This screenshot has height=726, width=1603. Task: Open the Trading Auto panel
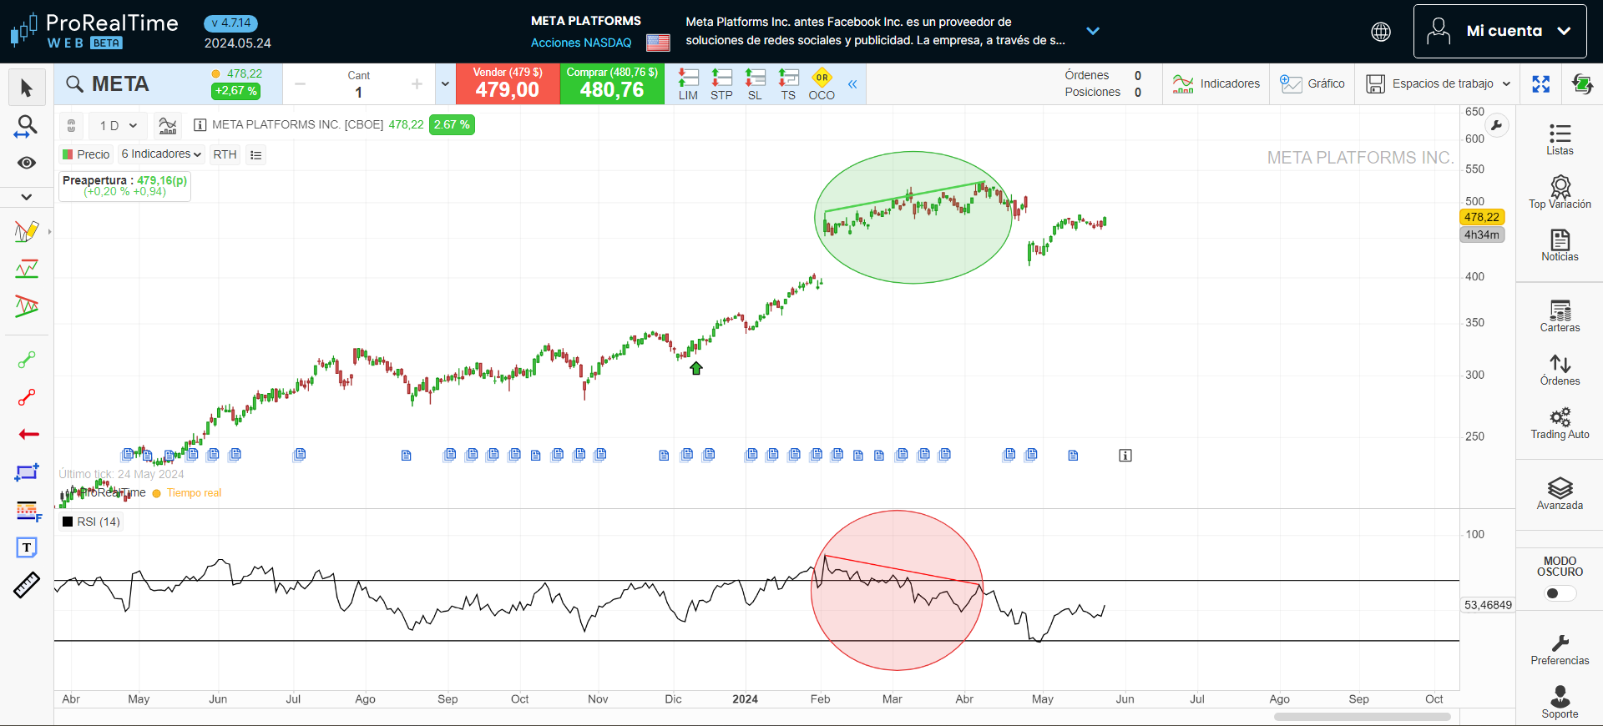tap(1559, 422)
